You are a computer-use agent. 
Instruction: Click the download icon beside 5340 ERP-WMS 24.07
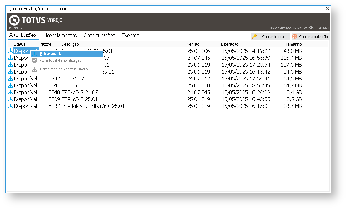coord(10,92)
